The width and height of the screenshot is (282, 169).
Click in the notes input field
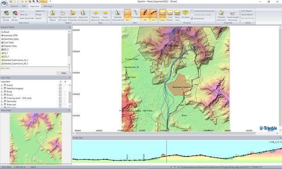(34, 69)
